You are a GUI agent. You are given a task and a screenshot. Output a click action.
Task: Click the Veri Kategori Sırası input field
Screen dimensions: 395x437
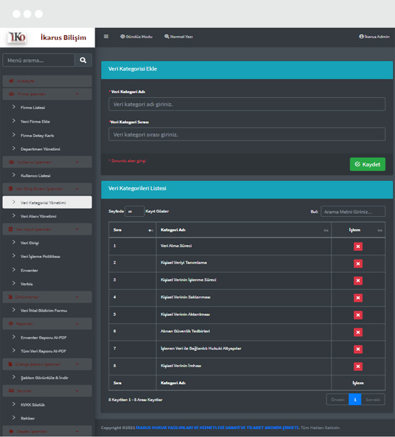pyautogui.click(x=247, y=134)
